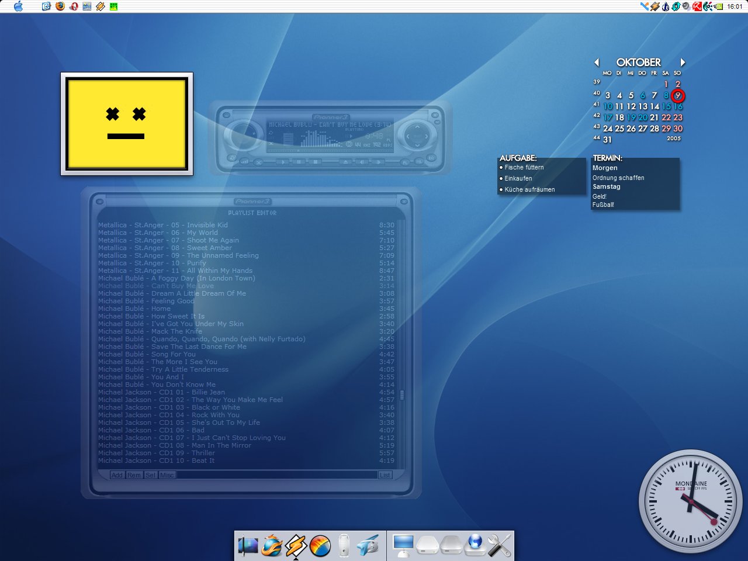This screenshot has height=561, width=748.
Task: Click 'Fußball!' entry in Termin list
Action: pyautogui.click(x=603, y=205)
